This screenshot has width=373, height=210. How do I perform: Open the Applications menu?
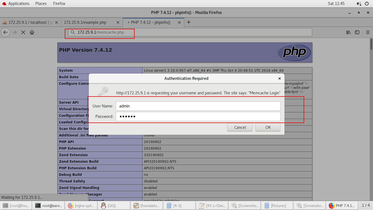point(16,4)
